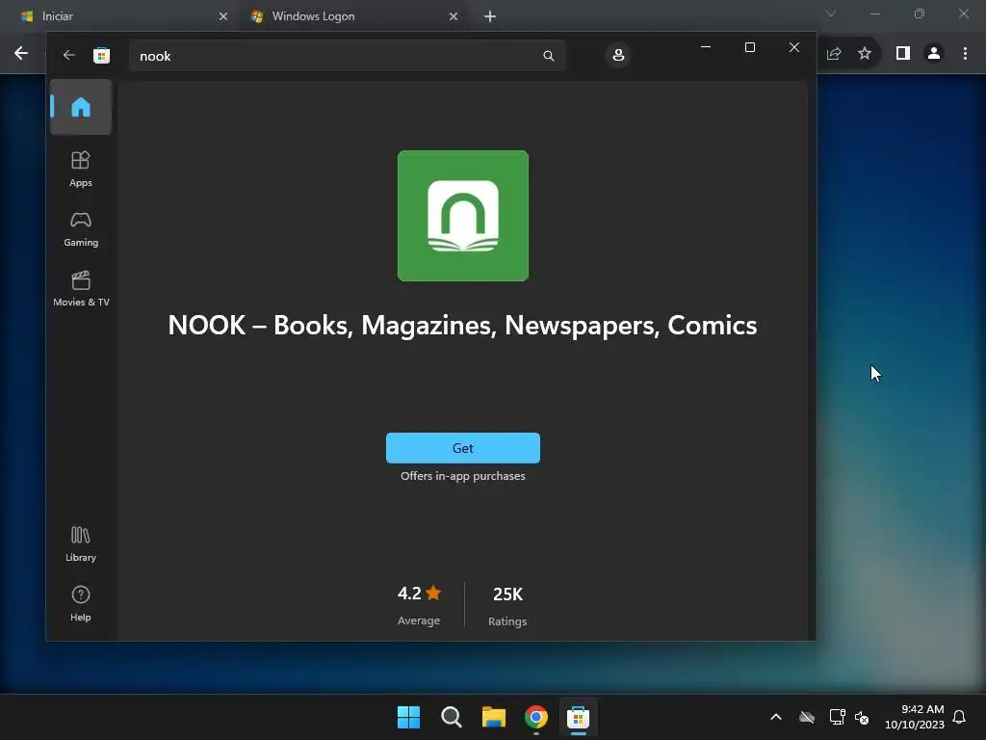Minimize the Microsoft Store window
The image size is (986, 740).
pyautogui.click(x=706, y=47)
